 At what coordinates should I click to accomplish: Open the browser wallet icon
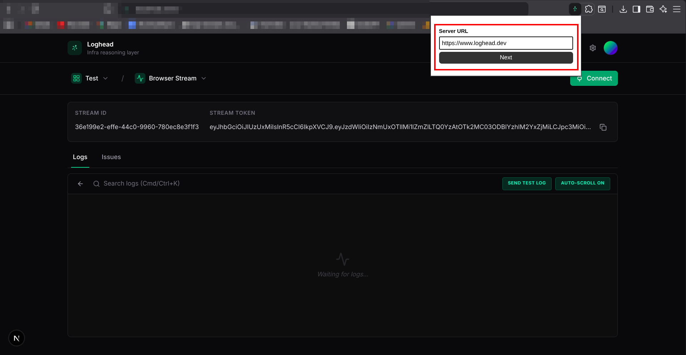pyautogui.click(x=650, y=9)
